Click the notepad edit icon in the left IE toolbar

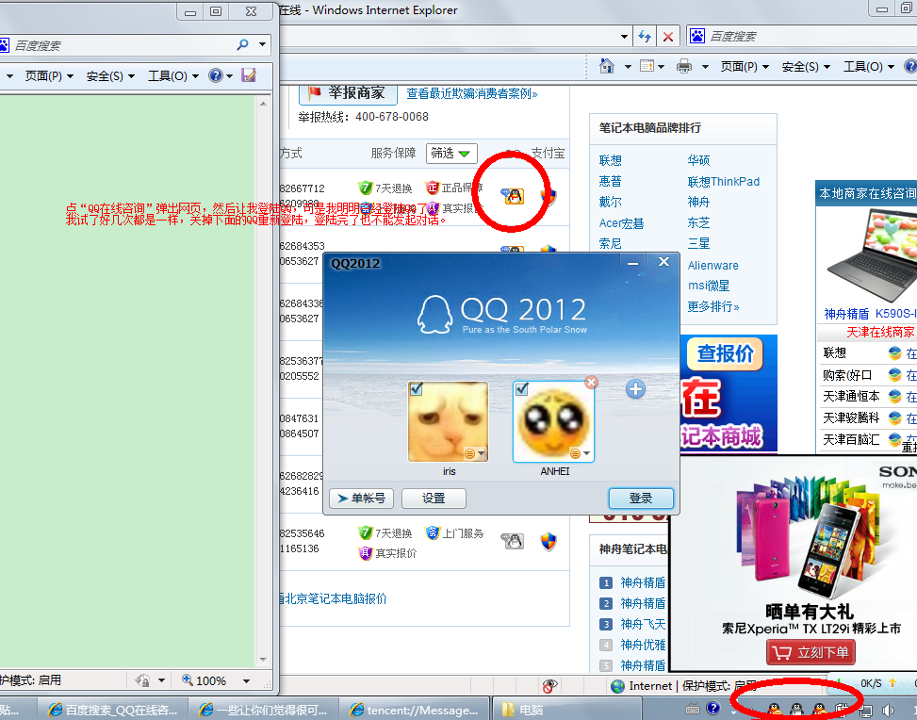pyautogui.click(x=249, y=74)
